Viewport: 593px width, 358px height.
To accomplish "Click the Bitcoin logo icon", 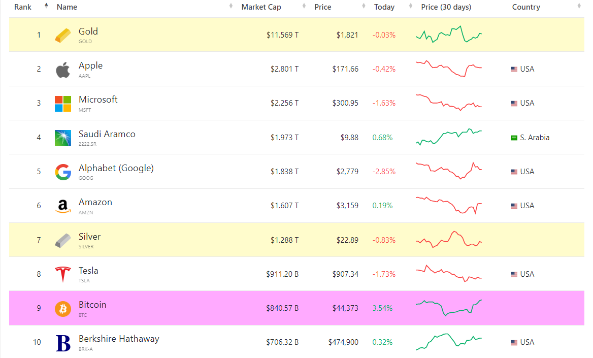I will (x=63, y=309).
